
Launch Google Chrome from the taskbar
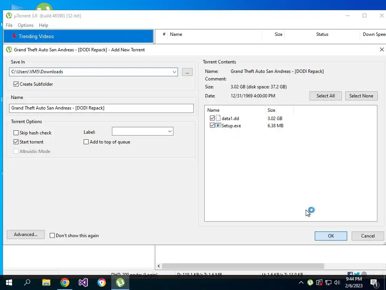(x=65, y=282)
